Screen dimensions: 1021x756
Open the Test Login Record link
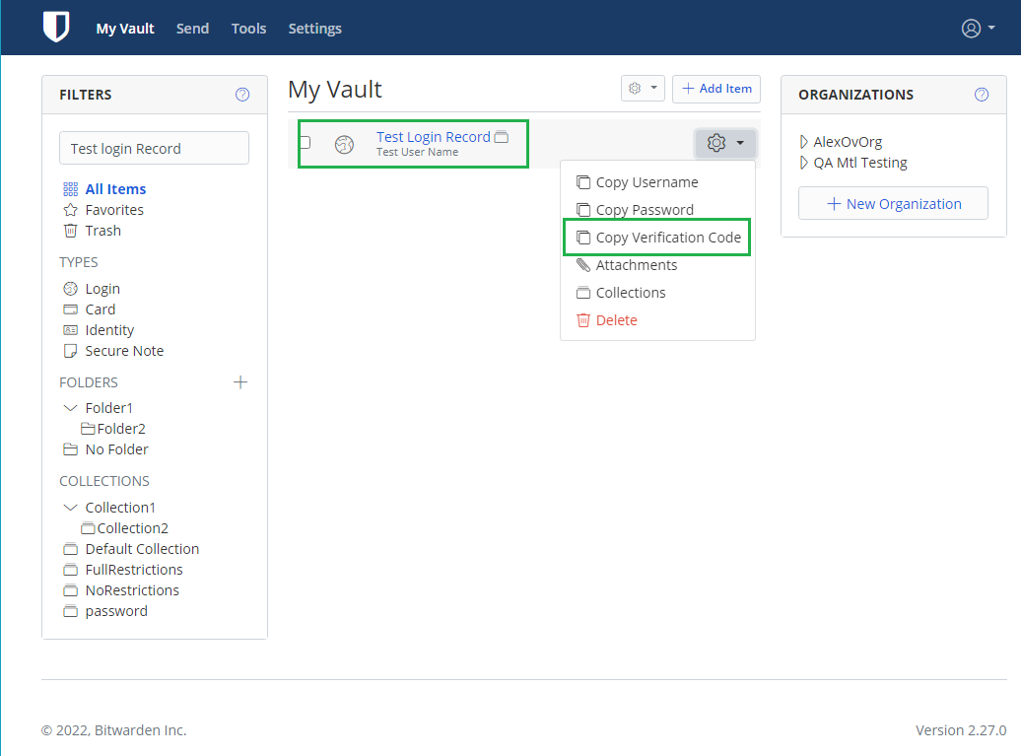pos(434,136)
